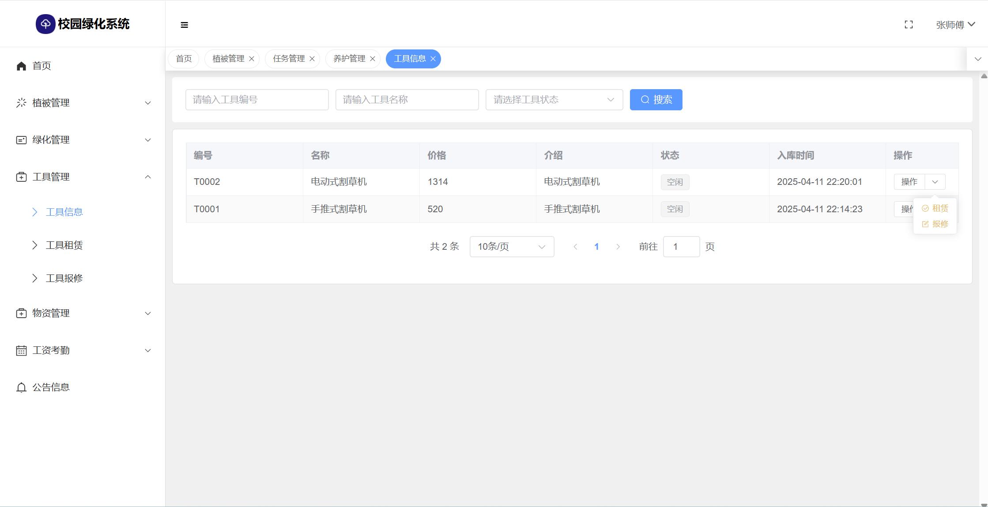988x507 pixels.
Task: Open the tool status select dropdown
Action: tap(554, 100)
